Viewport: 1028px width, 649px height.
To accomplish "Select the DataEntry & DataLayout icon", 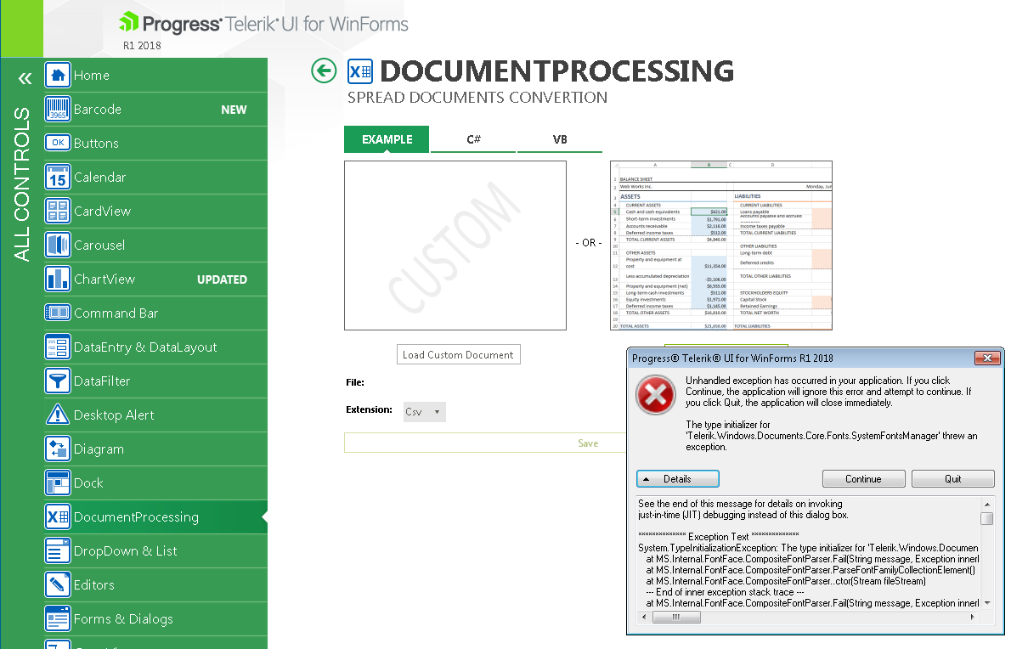I will point(58,347).
